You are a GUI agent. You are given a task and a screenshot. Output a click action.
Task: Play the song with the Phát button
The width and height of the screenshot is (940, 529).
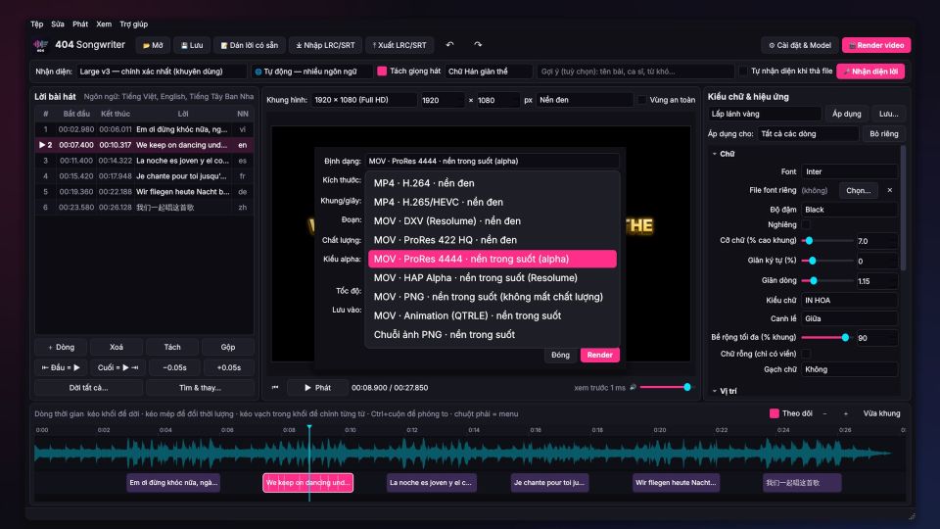coord(317,388)
